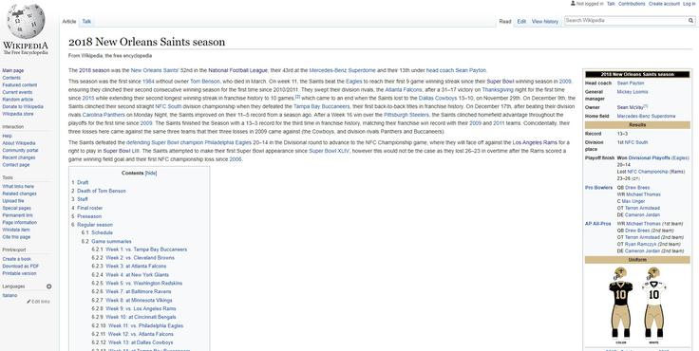Switch to the Talk tab
The image size is (699, 351).
(86, 22)
